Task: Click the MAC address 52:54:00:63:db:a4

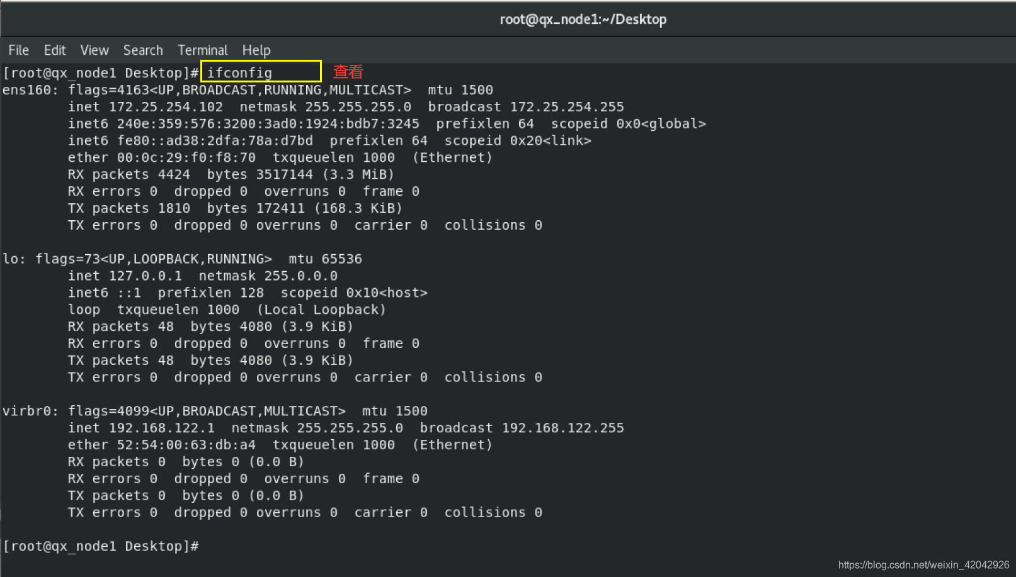Action: tap(186, 445)
